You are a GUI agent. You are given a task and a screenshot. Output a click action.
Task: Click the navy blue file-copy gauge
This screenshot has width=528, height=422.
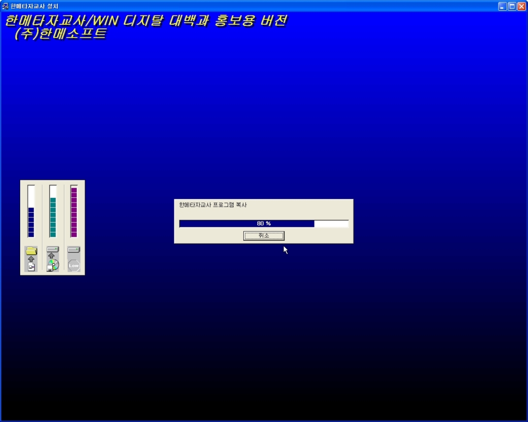pos(31,211)
